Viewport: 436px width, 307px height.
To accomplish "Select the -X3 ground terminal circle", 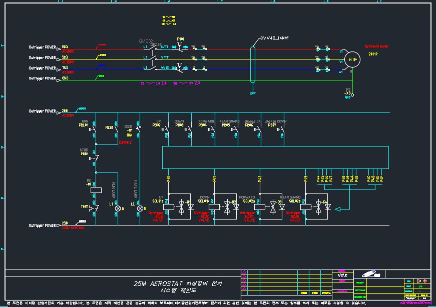I will pos(352,95).
